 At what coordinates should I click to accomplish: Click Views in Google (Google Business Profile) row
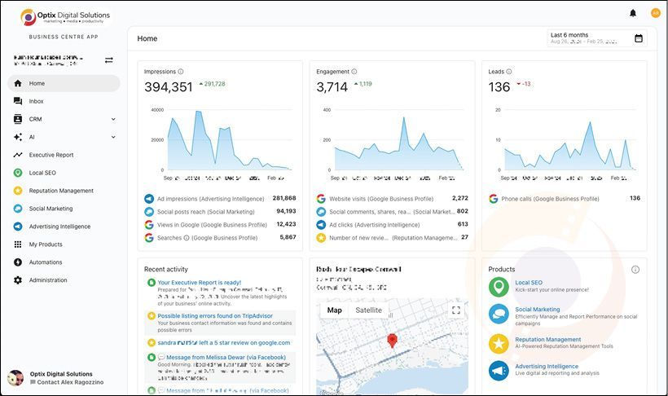pos(220,225)
